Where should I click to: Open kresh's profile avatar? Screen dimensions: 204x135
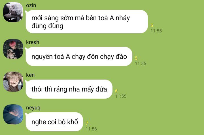point(13,49)
